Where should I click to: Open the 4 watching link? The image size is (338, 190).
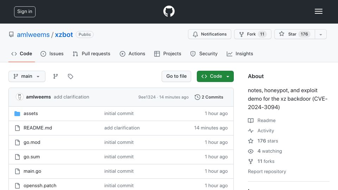coord(265,151)
